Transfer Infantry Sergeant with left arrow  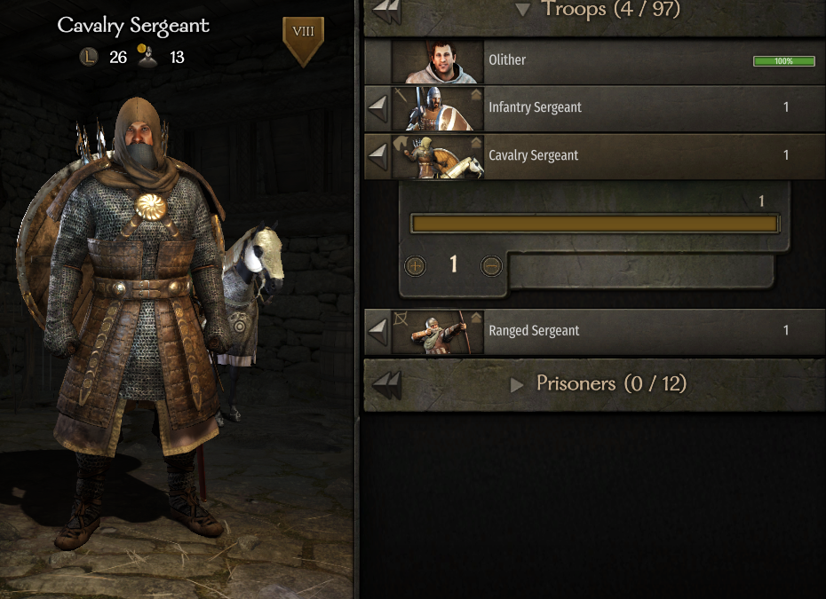click(x=378, y=108)
